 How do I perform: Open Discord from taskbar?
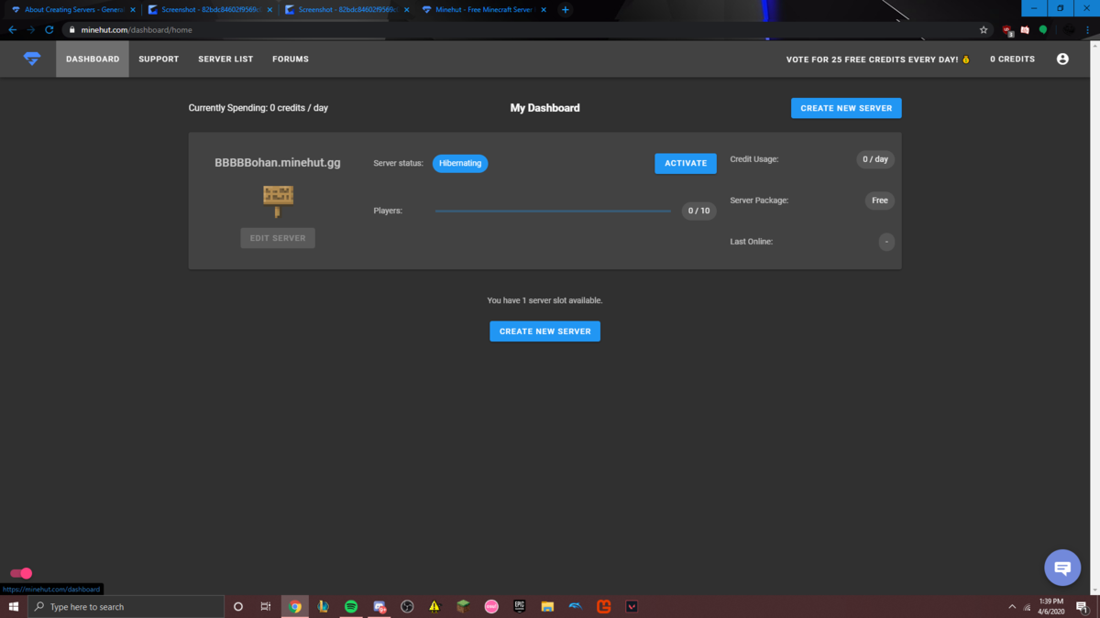[x=379, y=606]
